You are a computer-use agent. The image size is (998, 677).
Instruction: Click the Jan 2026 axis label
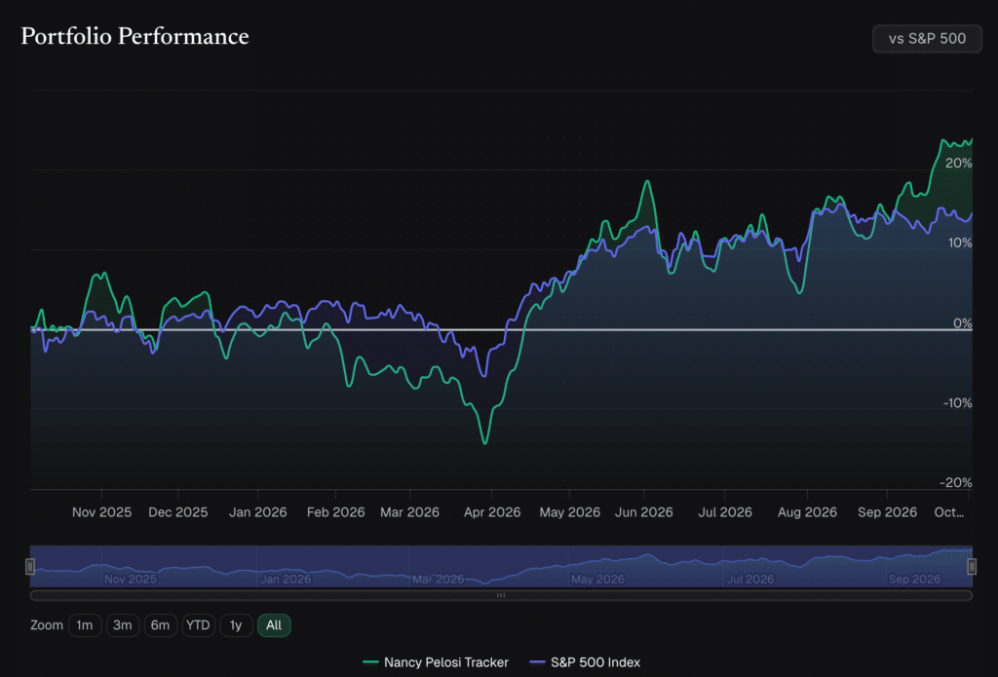(x=257, y=512)
